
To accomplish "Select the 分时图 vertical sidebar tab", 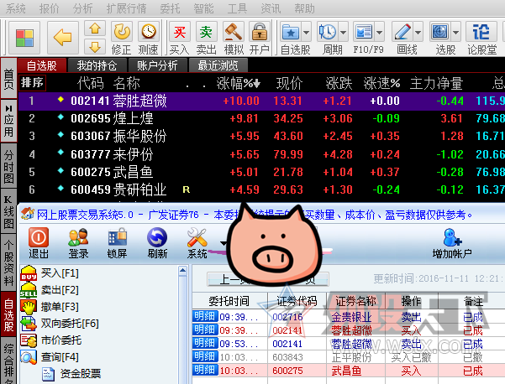I will [8, 165].
